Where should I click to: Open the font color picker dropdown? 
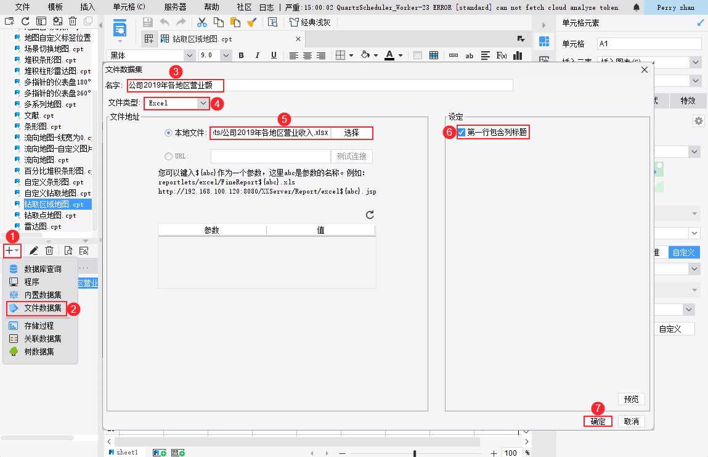pyautogui.click(x=400, y=55)
